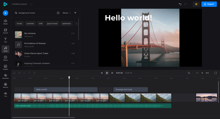
Task: Select the No Evidence of Disease track
Action: pyautogui.click(x=45, y=45)
